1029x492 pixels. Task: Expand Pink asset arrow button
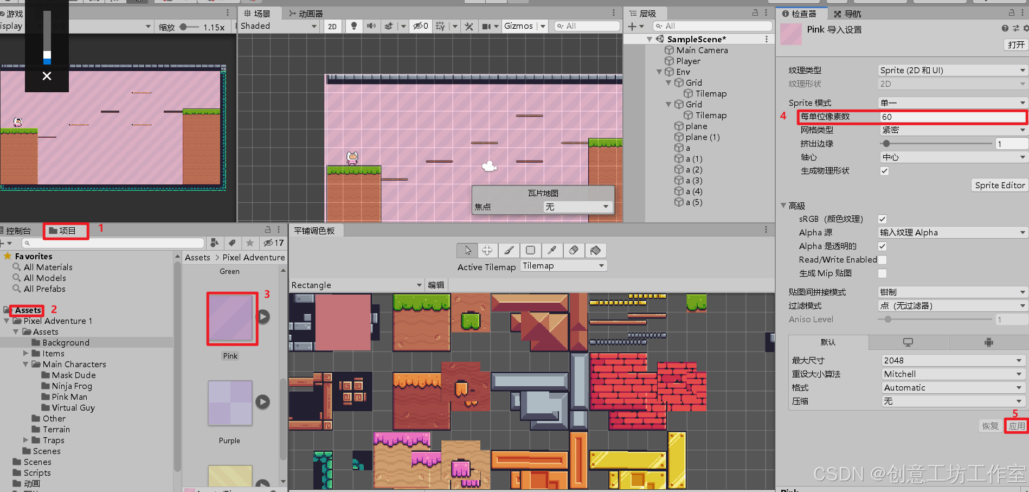coord(263,316)
